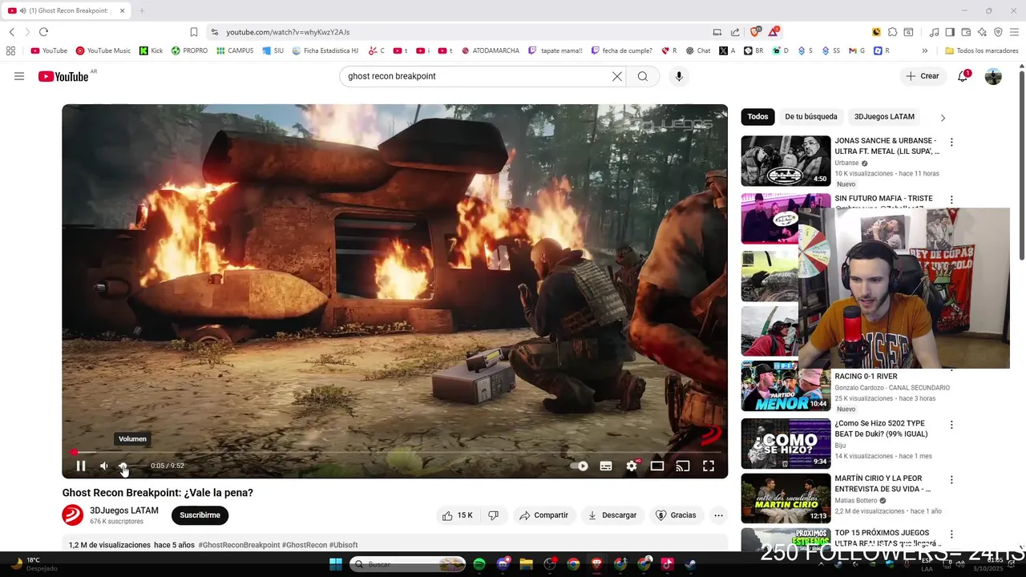Like the video (15 K)

457,515
